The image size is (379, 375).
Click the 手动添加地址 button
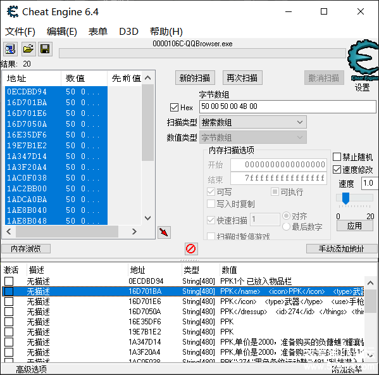click(x=341, y=249)
